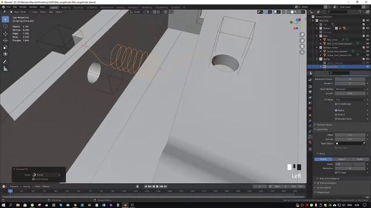The height and width of the screenshot is (208, 371).
Task: Toggle camera view gizmo icon
Action: pos(302,46)
